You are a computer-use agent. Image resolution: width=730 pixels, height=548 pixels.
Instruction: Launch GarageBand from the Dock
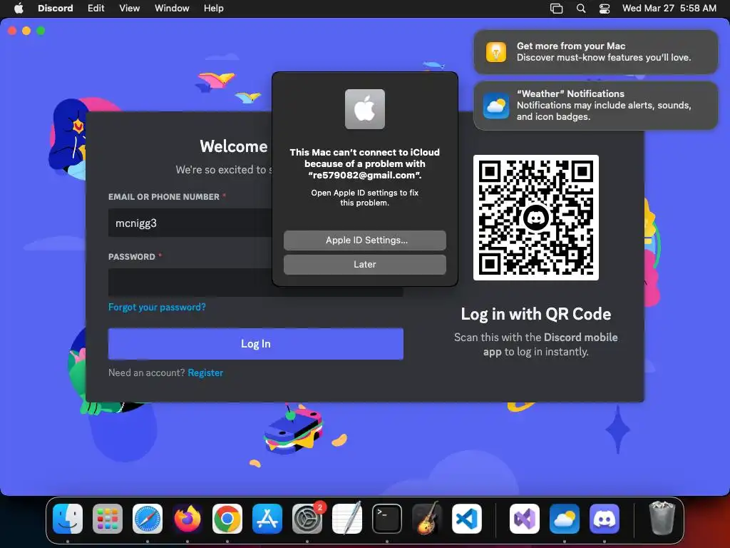click(427, 519)
